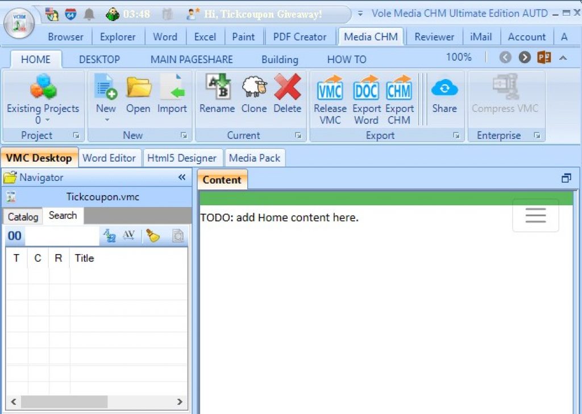This screenshot has height=414, width=582.
Task: Switch to Media Pack tab
Action: (255, 158)
